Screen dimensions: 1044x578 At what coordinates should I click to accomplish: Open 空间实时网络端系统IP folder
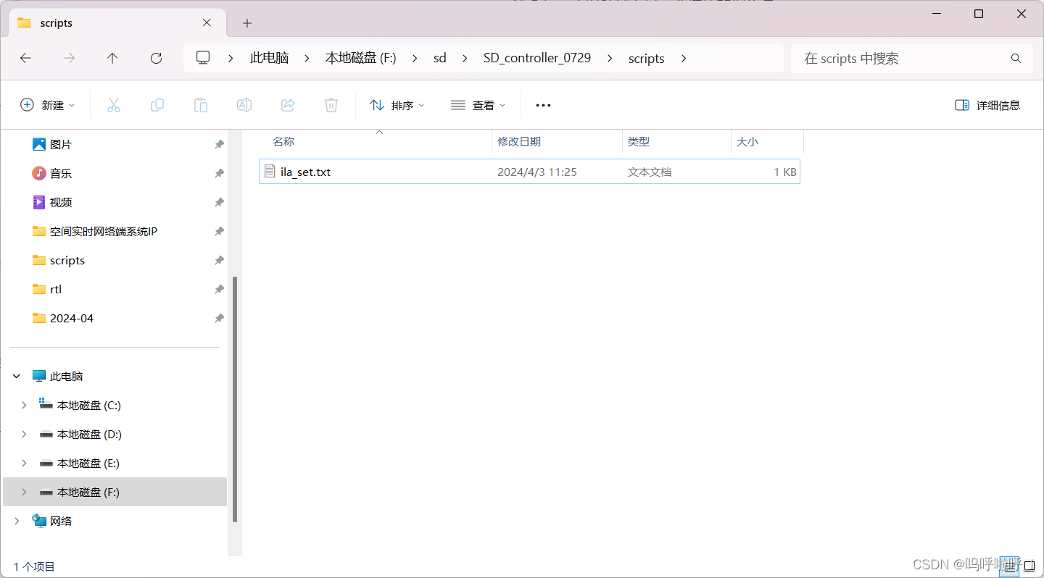tap(104, 232)
